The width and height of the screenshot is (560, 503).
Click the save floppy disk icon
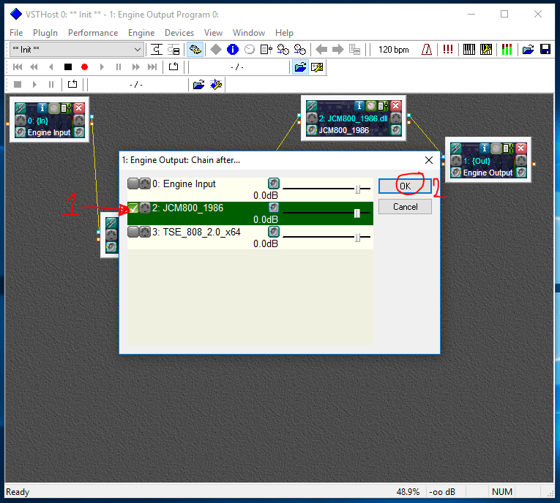545,50
